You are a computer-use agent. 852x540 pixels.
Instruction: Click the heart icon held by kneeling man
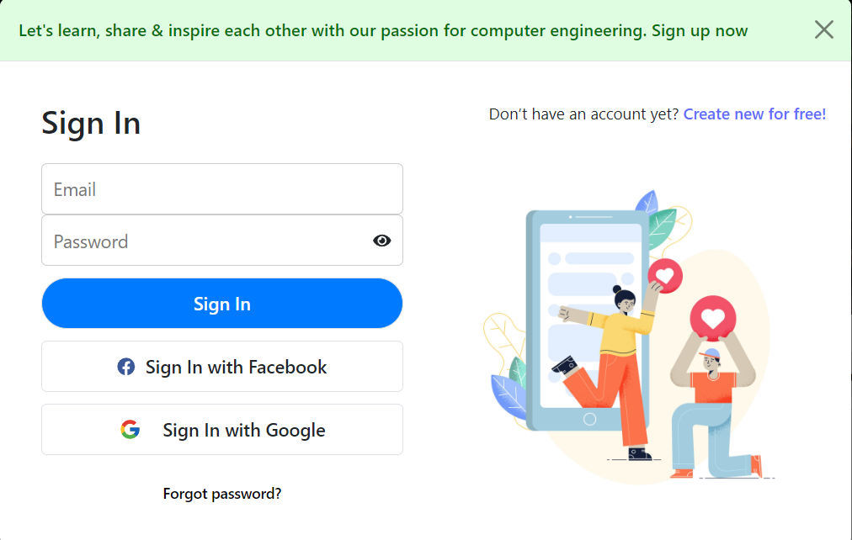point(713,319)
